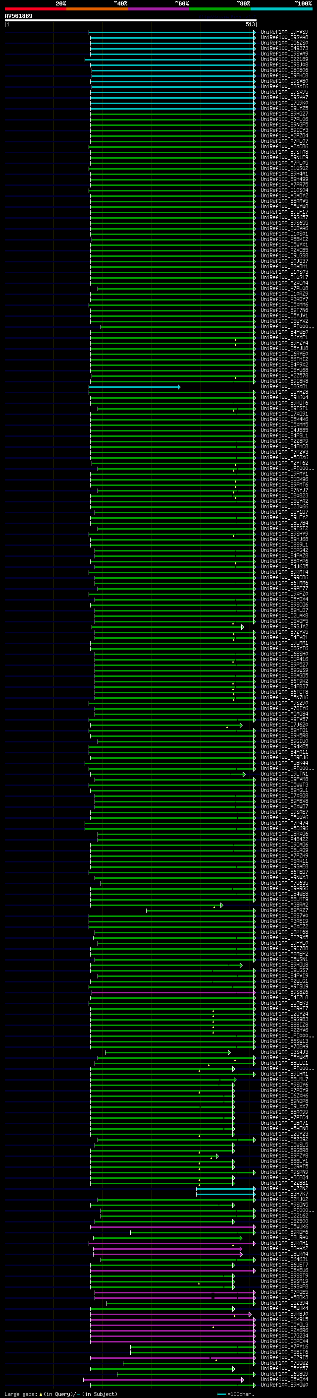Screen dimensions: 317x1398
Task: Click the white query sequence bar
Action: coord(131,21)
